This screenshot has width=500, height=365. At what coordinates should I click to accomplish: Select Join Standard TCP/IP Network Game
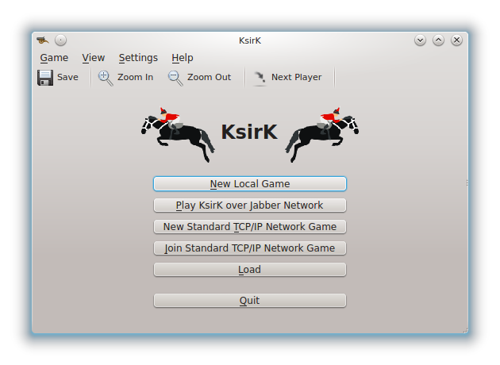click(x=250, y=248)
